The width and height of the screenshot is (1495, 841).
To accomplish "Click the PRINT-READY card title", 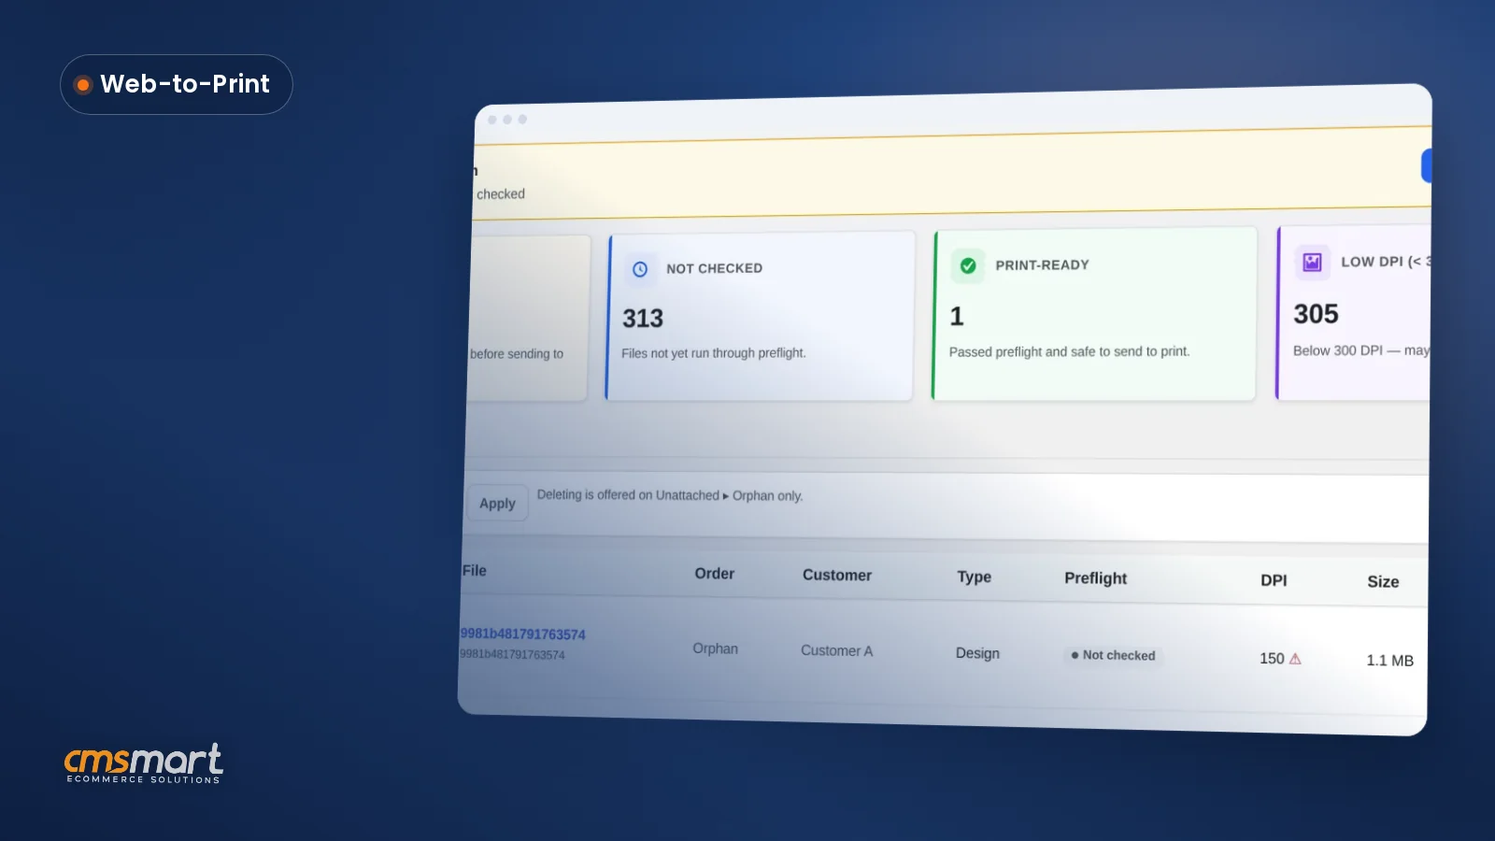I will (1042, 265).
